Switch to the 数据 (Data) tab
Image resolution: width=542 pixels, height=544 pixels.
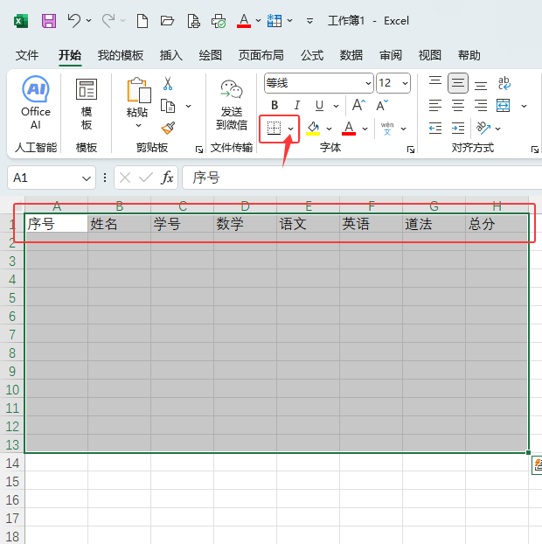click(351, 55)
